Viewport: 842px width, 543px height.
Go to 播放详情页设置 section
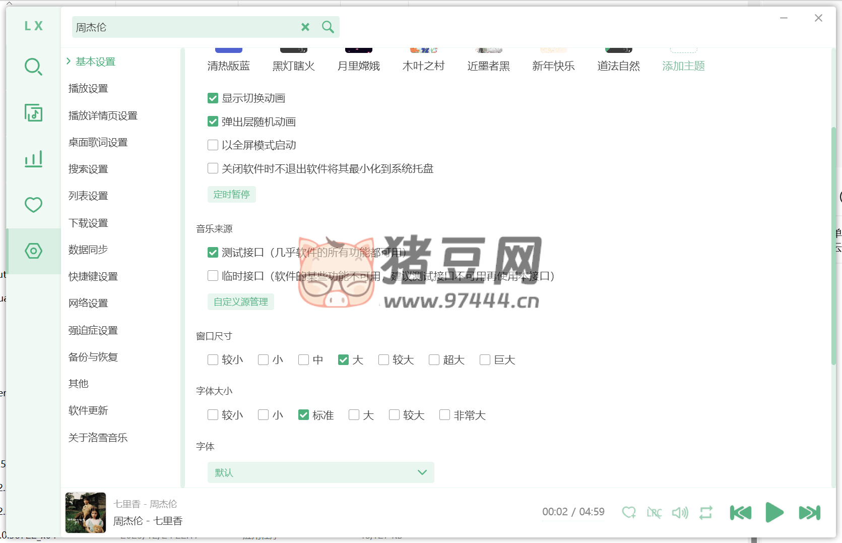click(x=103, y=115)
